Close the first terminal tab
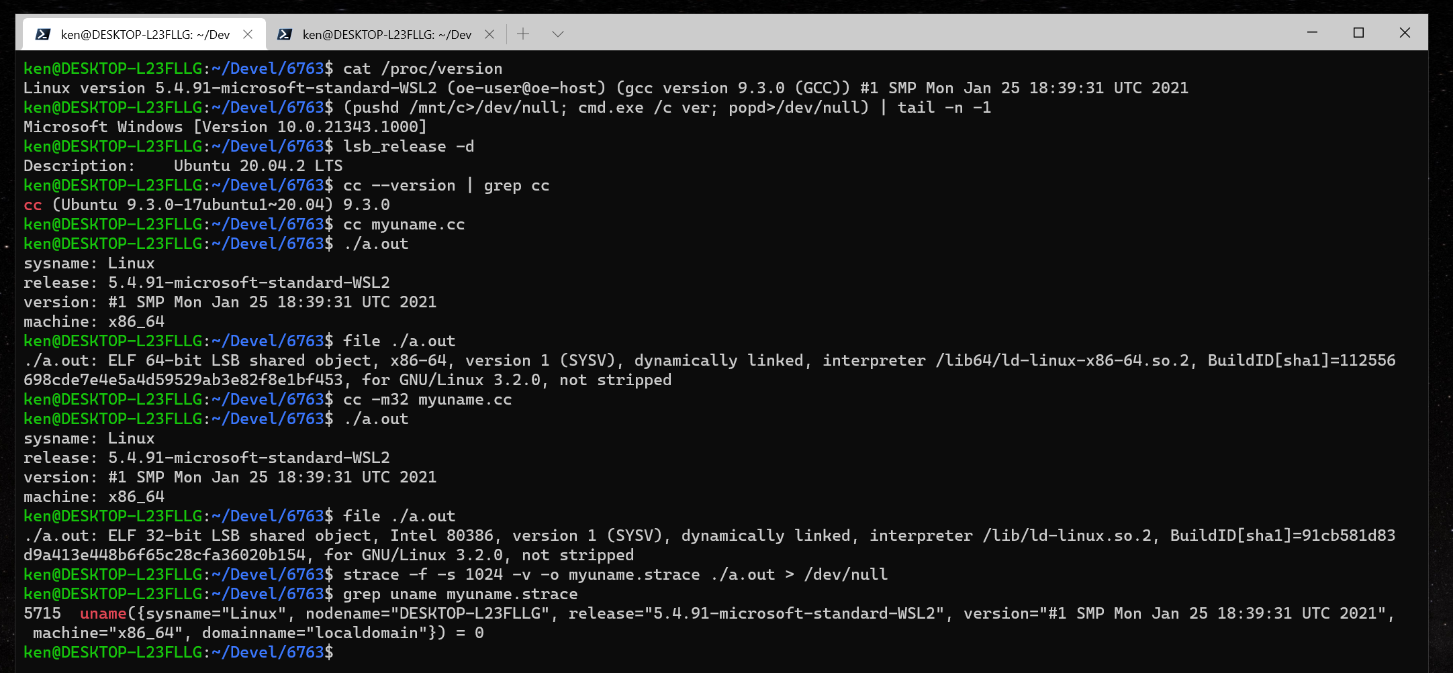1453x673 pixels. pyautogui.click(x=248, y=33)
